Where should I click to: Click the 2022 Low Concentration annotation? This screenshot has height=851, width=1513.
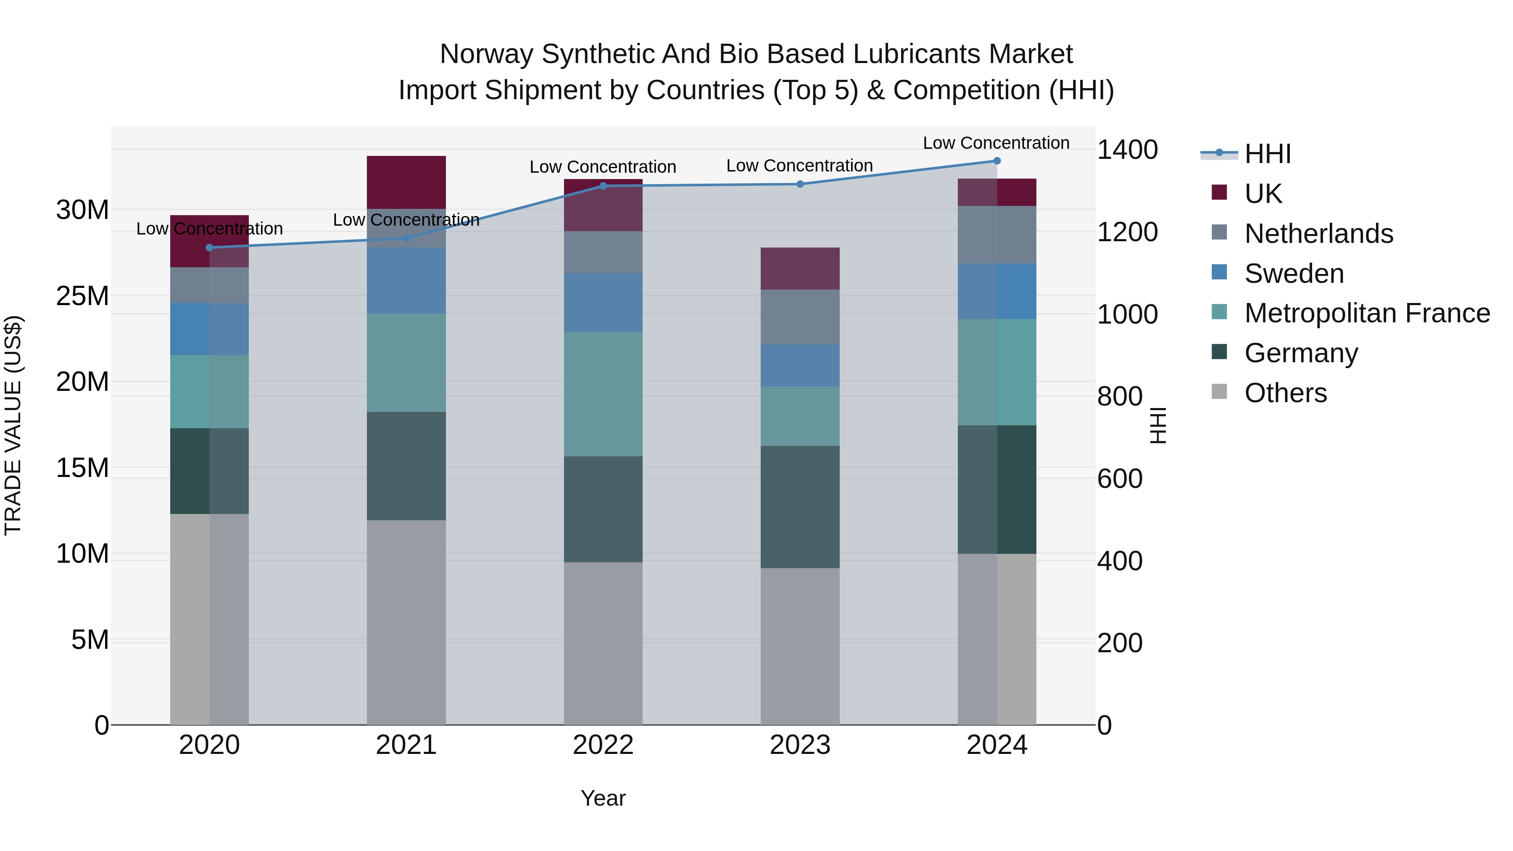603,167
